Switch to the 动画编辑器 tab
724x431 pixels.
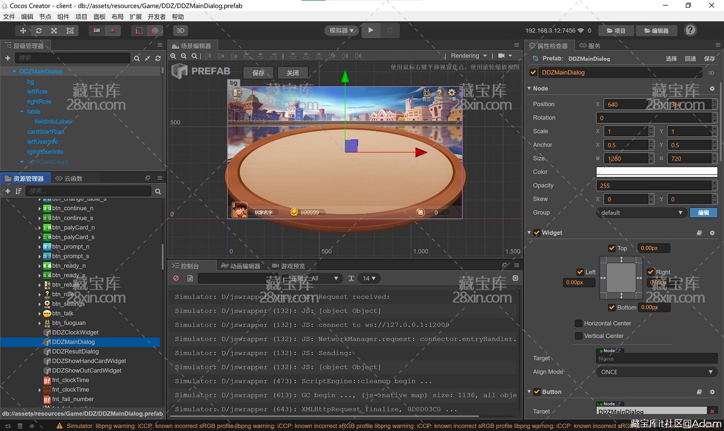[x=240, y=266]
